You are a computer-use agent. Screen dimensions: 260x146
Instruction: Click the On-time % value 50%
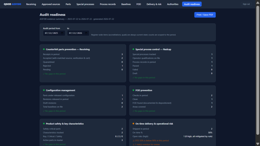(x=210, y=133)
